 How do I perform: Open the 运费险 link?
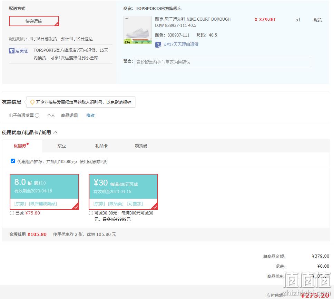pyautogui.click(x=21, y=51)
